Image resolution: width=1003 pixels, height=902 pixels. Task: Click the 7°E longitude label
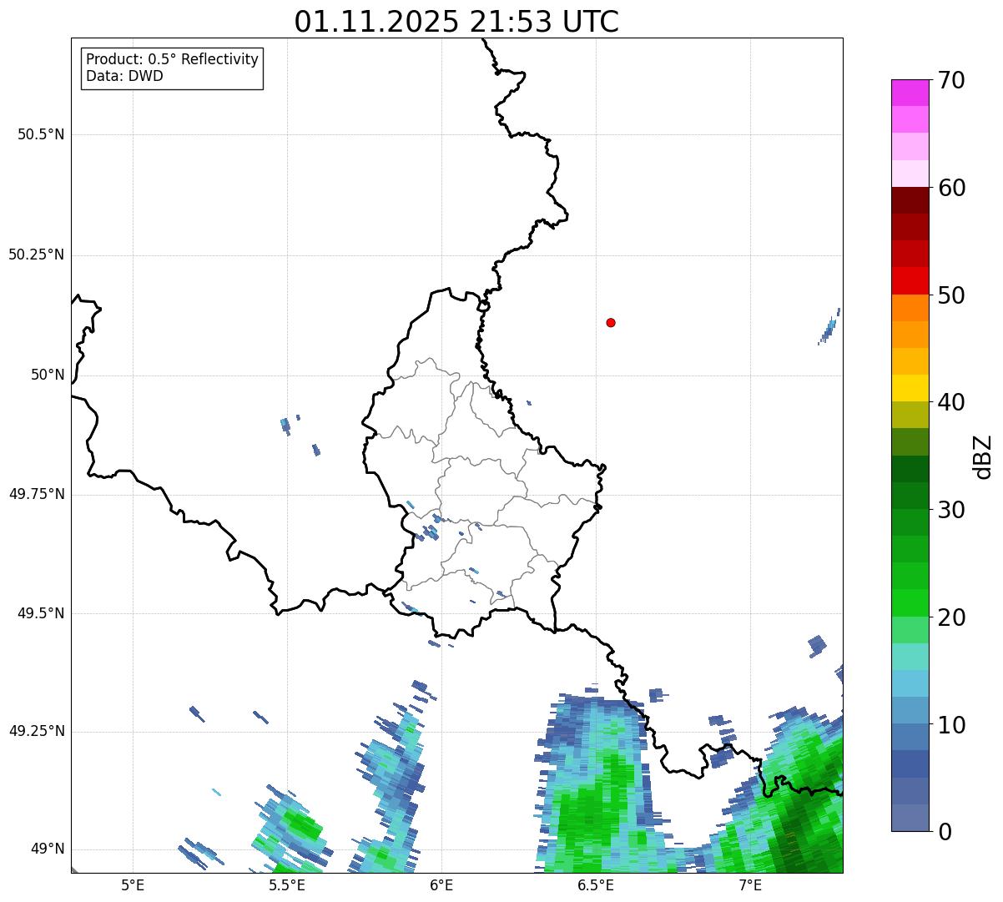click(x=750, y=884)
